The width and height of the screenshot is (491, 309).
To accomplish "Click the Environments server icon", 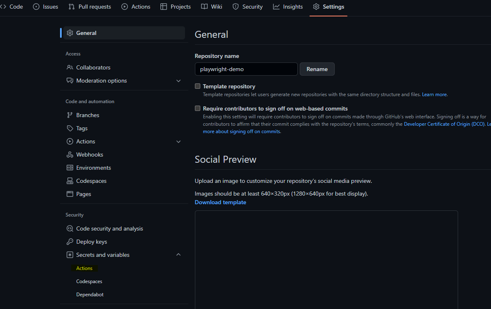I will coord(70,168).
